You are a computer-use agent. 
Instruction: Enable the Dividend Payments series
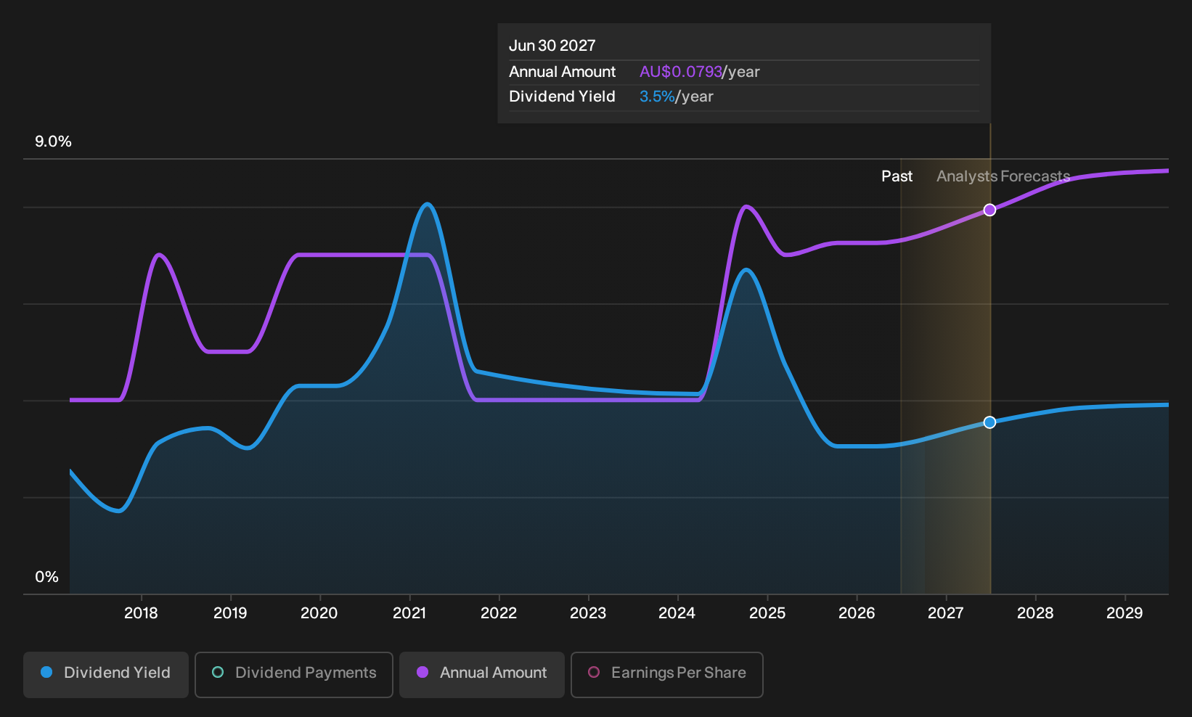(294, 674)
